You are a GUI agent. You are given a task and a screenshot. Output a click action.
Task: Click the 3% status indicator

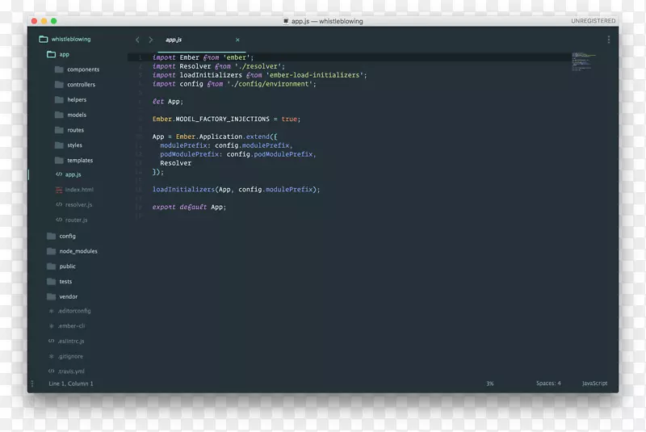490,384
